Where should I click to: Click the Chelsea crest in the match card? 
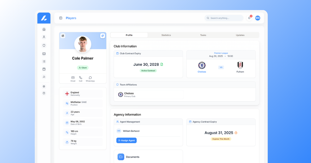(x=202, y=65)
